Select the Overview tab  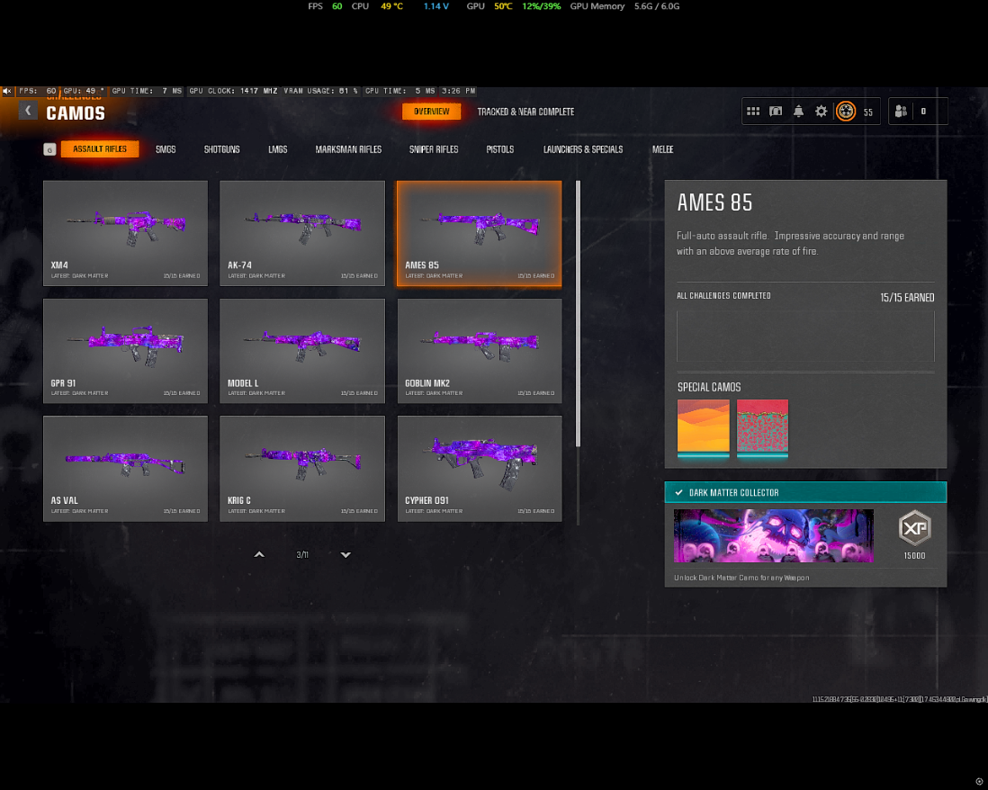[432, 112]
